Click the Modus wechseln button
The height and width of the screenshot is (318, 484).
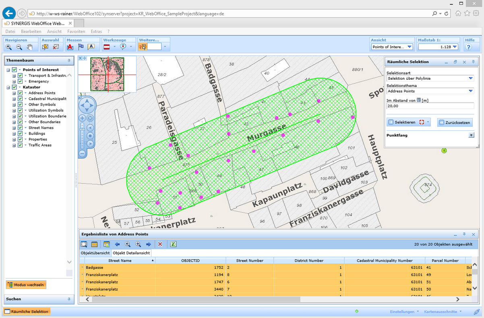(26, 285)
